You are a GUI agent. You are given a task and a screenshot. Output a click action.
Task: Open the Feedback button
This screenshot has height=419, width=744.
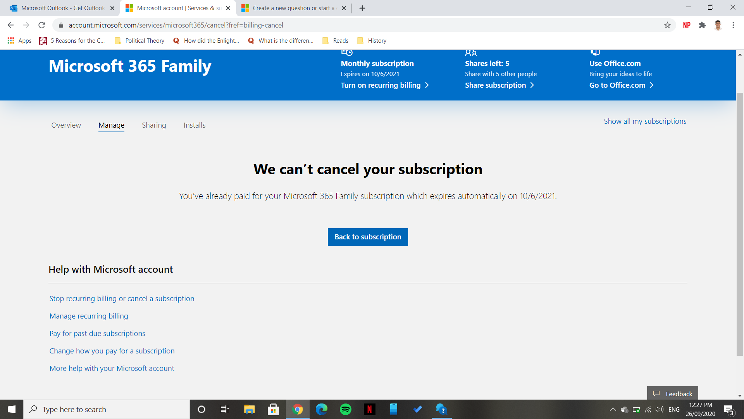[x=672, y=393]
